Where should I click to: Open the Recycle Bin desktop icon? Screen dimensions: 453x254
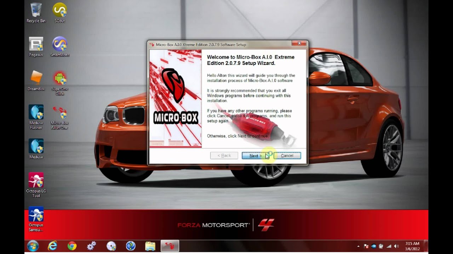pyautogui.click(x=36, y=13)
